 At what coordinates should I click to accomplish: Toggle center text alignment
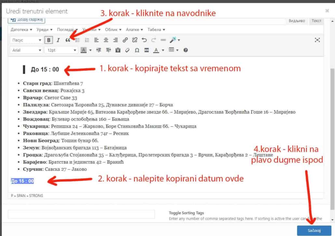[x=106, y=40]
